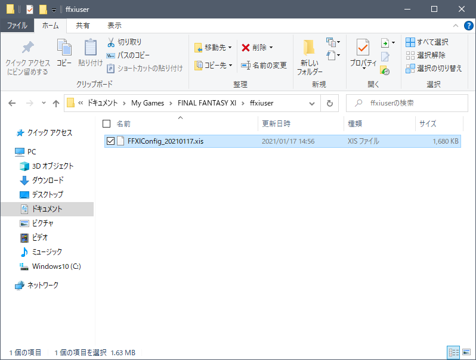476x360 pixels.
Task: Open ミュージック folder in sidebar
Action: (41, 252)
